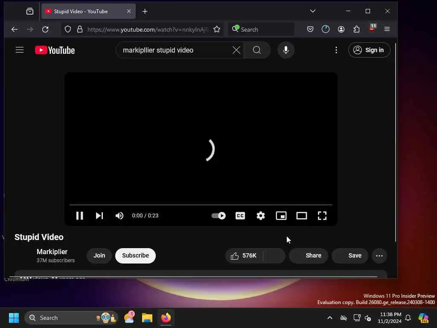Enter full screen mode
437x328 pixels.
click(322, 216)
